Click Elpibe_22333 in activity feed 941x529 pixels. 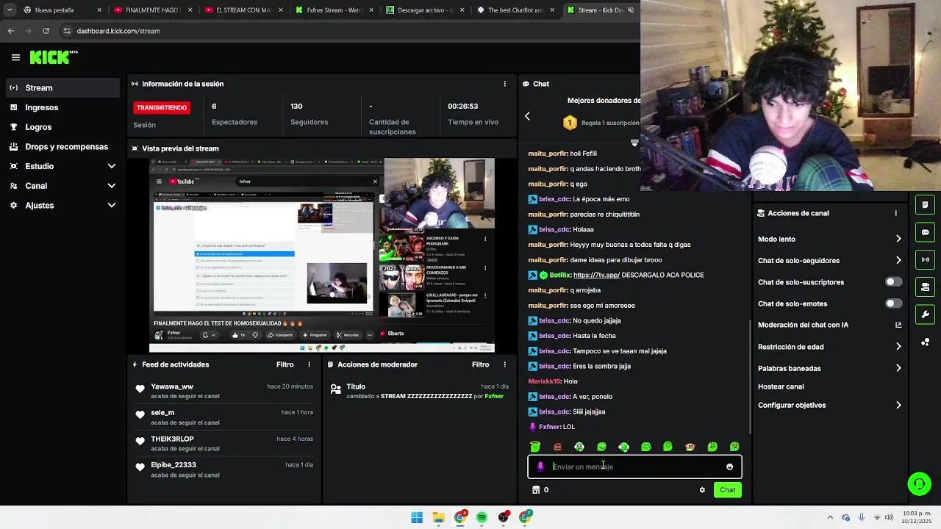(x=173, y=465)
